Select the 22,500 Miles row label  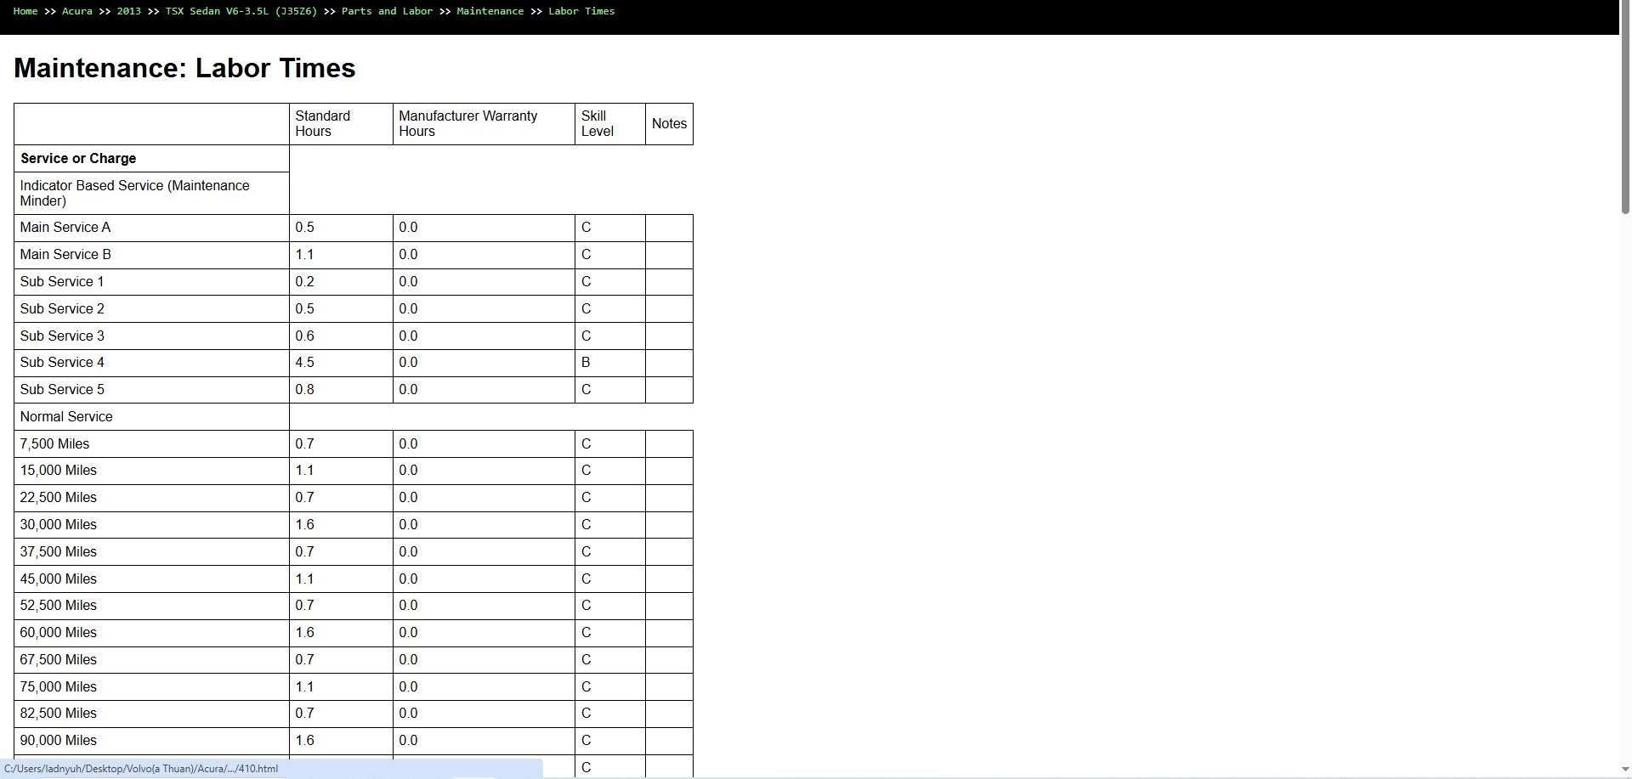coord(59,498)
